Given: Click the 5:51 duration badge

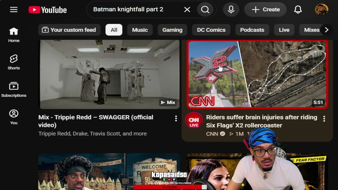Looking at the screenshot, I should pos(318,102).
